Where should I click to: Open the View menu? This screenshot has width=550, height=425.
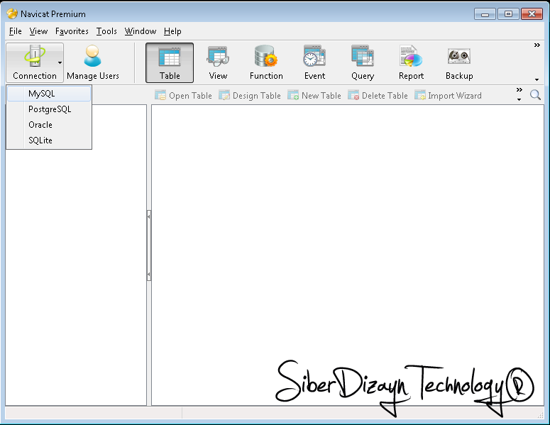click(x=38, y=31)
